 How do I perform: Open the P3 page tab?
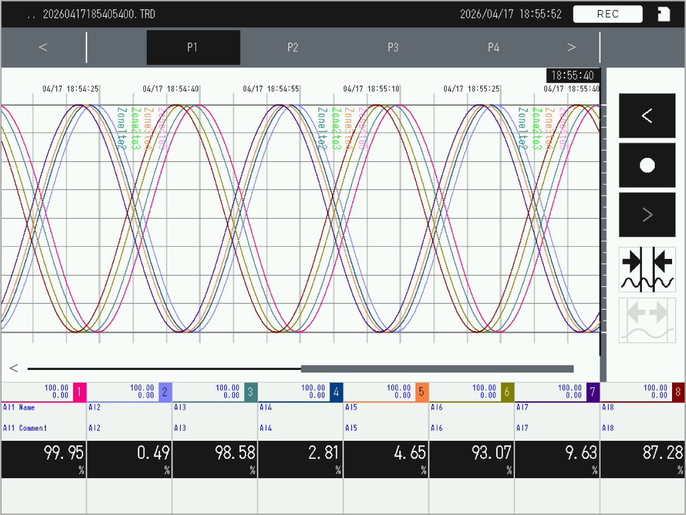point(393,47)
